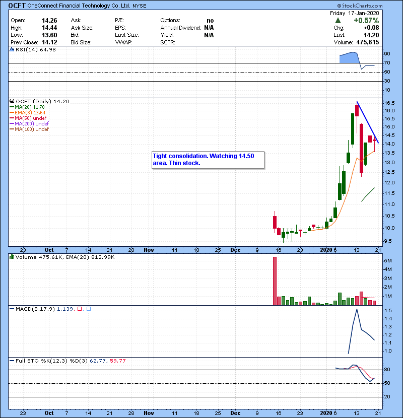This screenshot has height=418, width=403.
Task: Click the RSI panel indicator icon
Action: pos(12,49)
